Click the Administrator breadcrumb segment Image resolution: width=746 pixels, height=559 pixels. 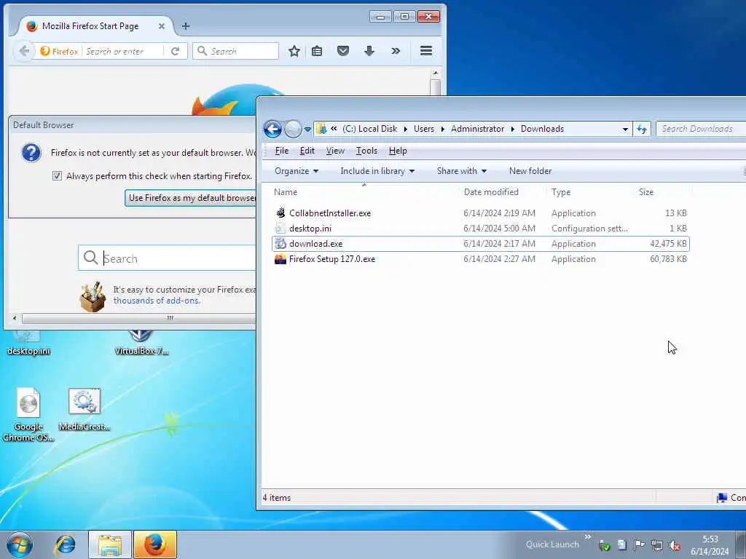point(477,129)
